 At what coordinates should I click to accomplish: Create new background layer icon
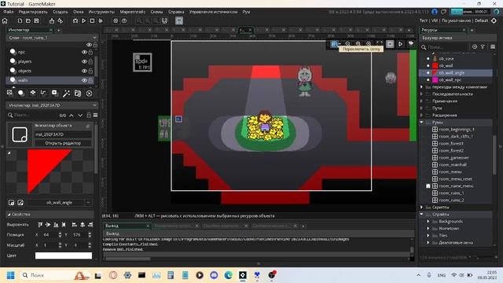pos(10,93)
